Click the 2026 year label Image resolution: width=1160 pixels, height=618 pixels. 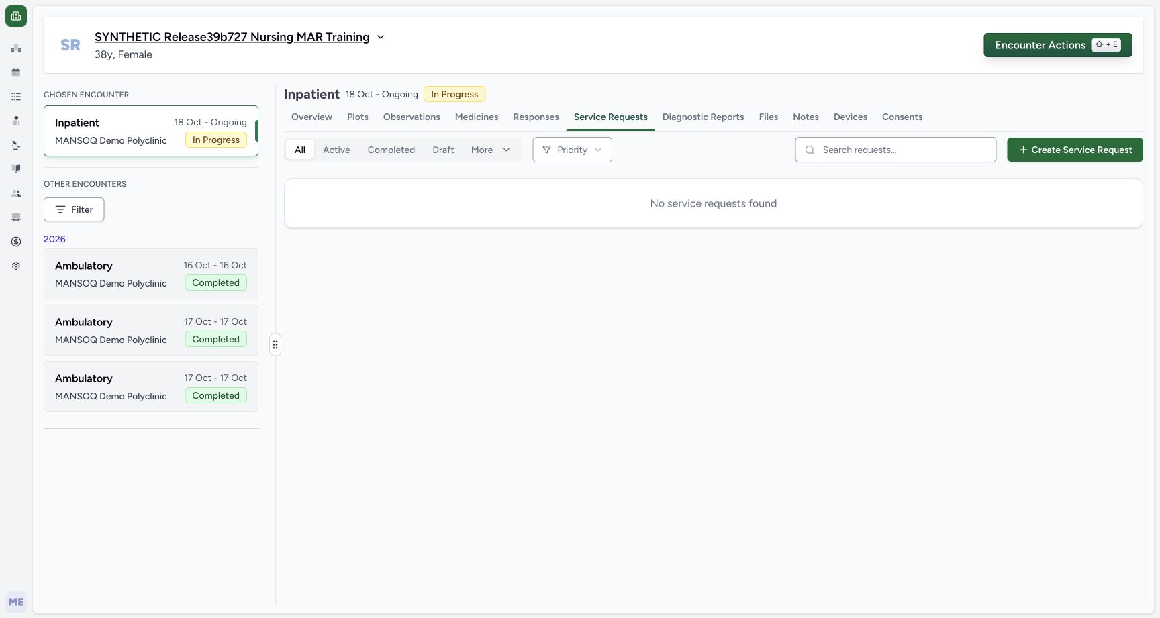(x=54, y=239)
